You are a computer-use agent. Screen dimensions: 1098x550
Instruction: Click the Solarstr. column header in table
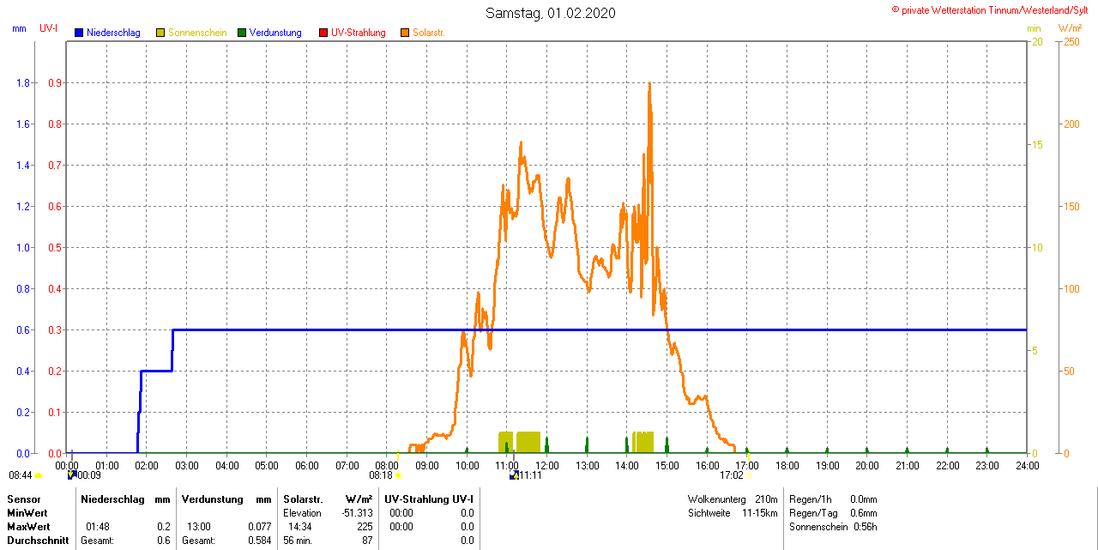click(303, 499)
